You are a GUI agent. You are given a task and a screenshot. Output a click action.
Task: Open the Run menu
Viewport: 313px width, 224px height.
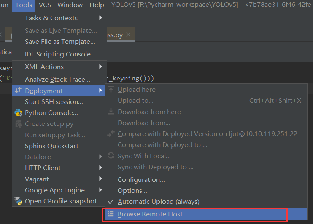click(x=4, y=5)
